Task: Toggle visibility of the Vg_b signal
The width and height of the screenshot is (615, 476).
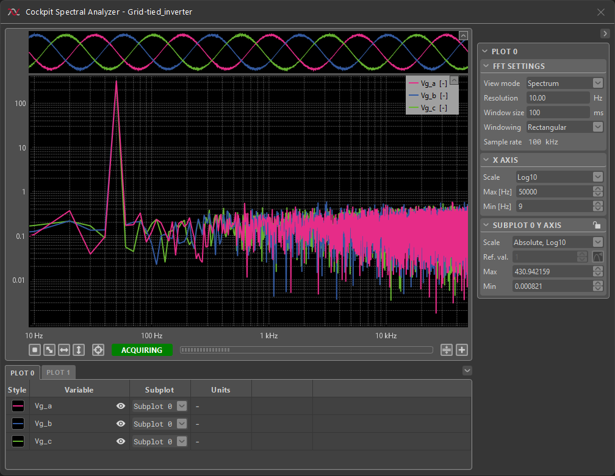Action: [121, 424]
